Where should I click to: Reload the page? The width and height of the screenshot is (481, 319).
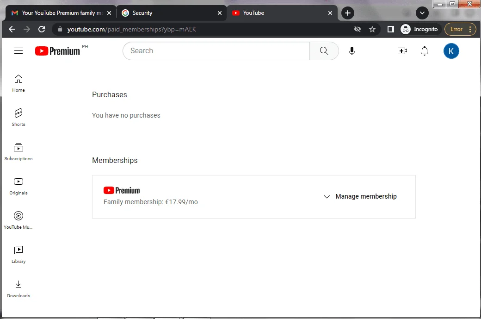(x=42, y=29)
